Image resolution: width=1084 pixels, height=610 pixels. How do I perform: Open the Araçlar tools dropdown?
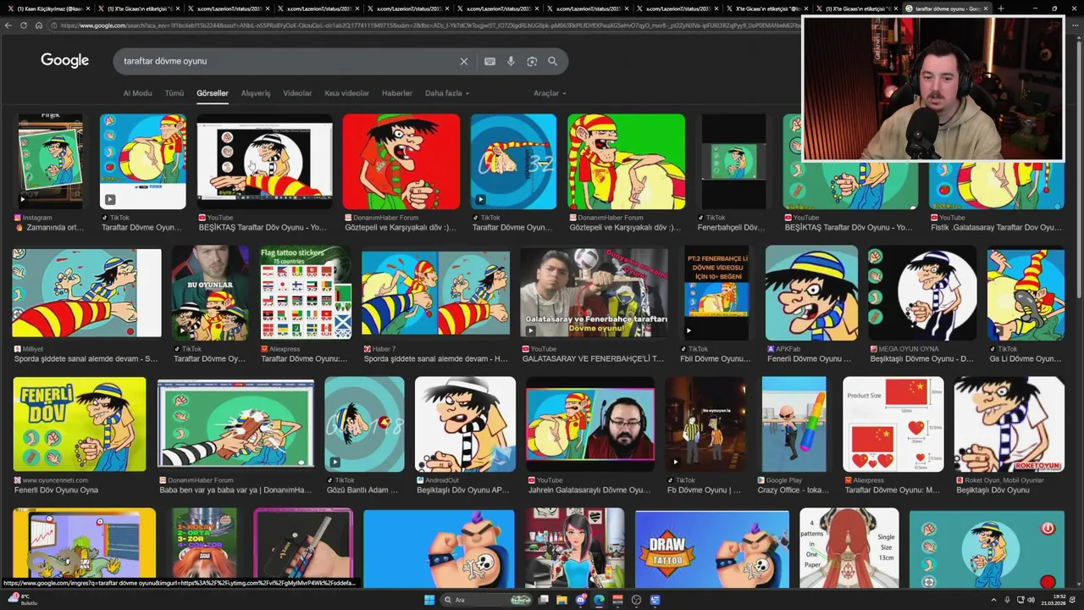(550, 93)
